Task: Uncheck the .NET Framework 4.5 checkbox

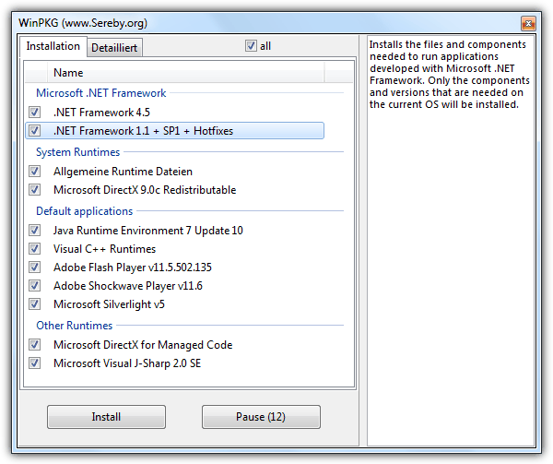Action: pos(35,113)
